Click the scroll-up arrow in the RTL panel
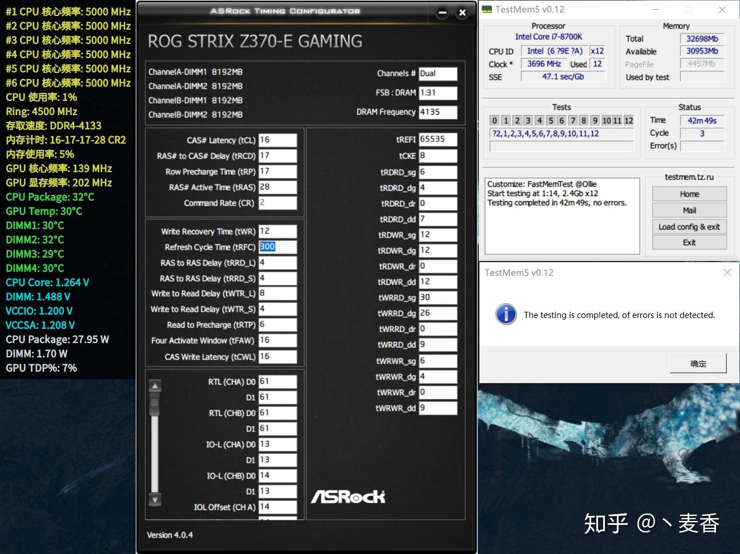This screenshot has height=554, width=740. pos(154,386)
